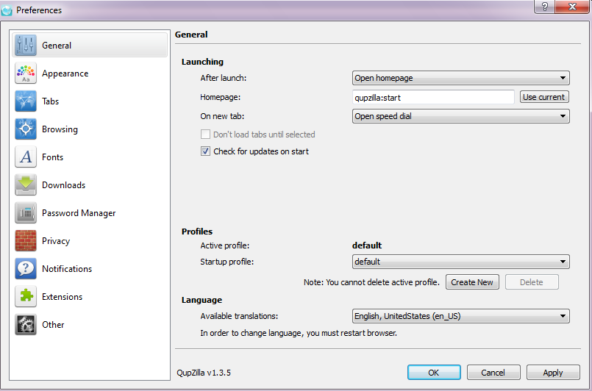The width and height of the screenshot is (592, 391).
Task: Click the Launching section heading
Action: click(202, 62)
